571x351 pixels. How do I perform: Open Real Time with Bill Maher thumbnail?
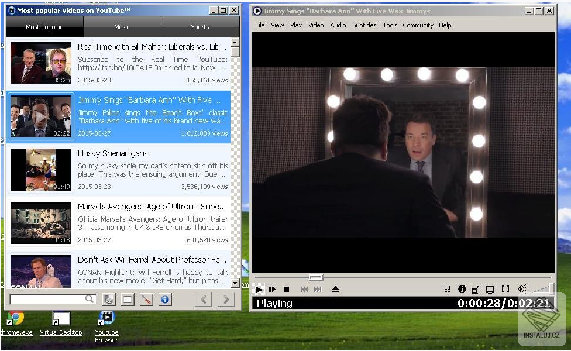tap(41, 63)
